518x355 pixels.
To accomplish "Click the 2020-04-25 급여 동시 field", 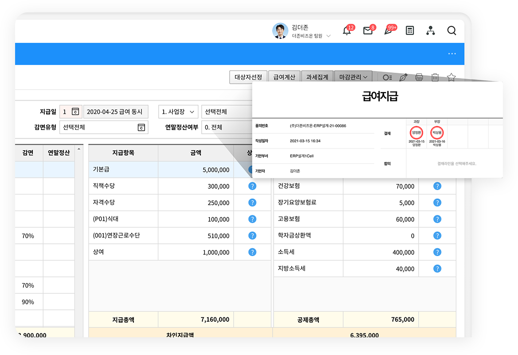I will click(x=116, y=112).
